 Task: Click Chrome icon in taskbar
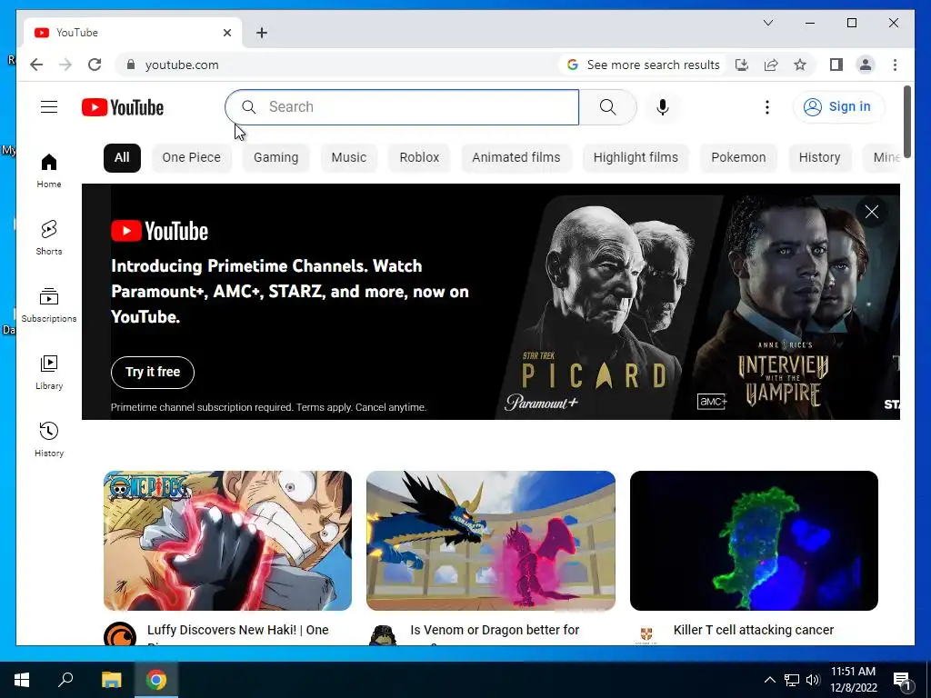(156, 680)
